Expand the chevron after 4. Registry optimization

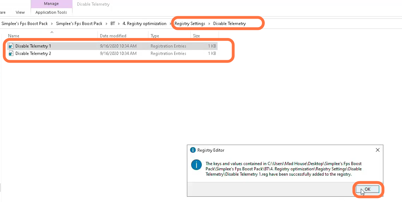(x=170, y=24)
